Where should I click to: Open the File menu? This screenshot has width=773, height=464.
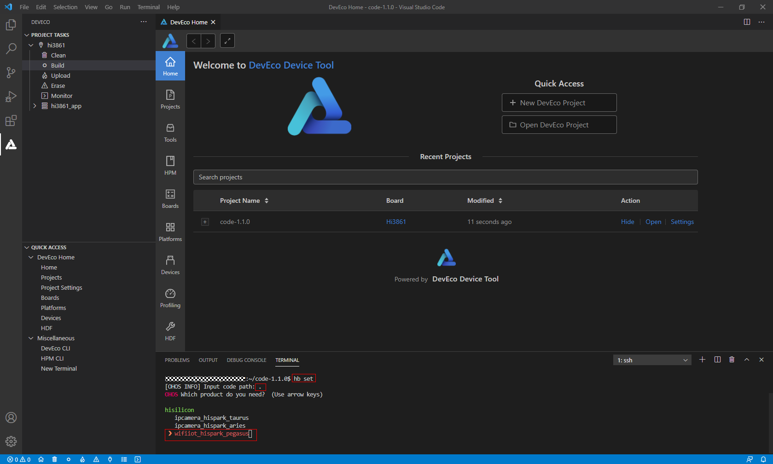coord(24,7)
